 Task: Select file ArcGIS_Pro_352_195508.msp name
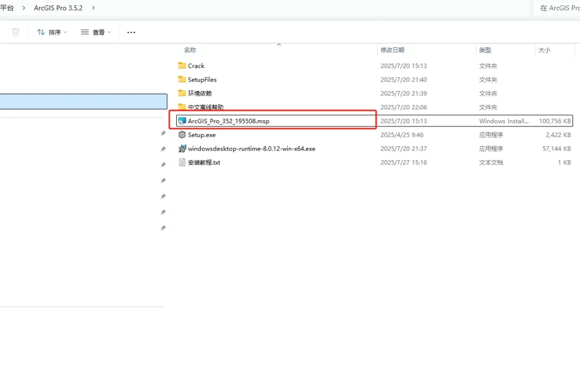pos(229,121)
